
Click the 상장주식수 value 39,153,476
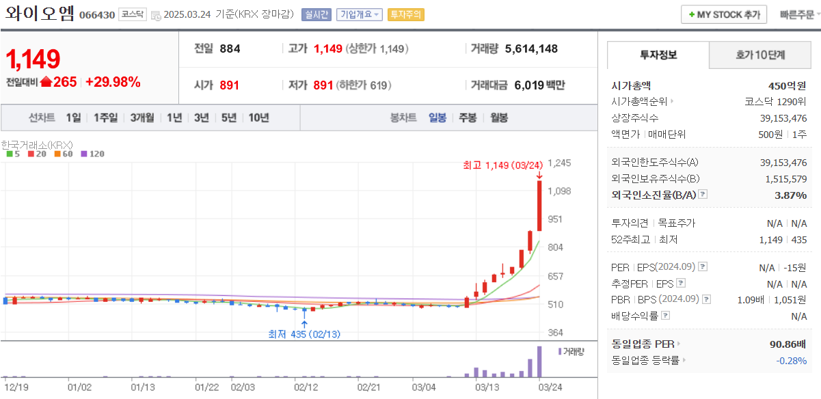pos(783,118)
